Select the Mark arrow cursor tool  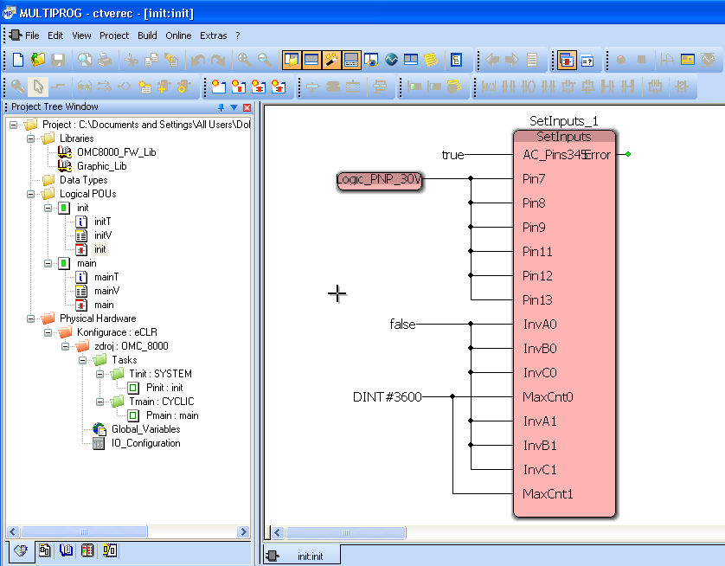[x=37, y=87]
